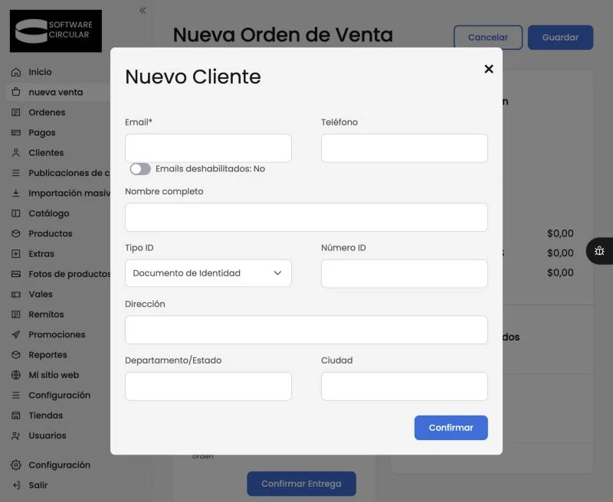Image resolution: width=613 pixels, height=502 pixels.
Task: Click the bug report icon
Action: [x=599, y=251]
